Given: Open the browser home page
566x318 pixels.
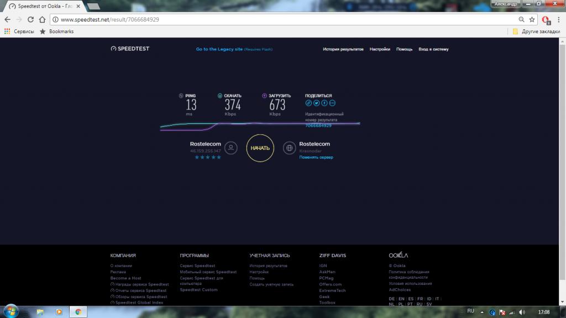Looking at the screenshot, I should [x=42, y=19].
